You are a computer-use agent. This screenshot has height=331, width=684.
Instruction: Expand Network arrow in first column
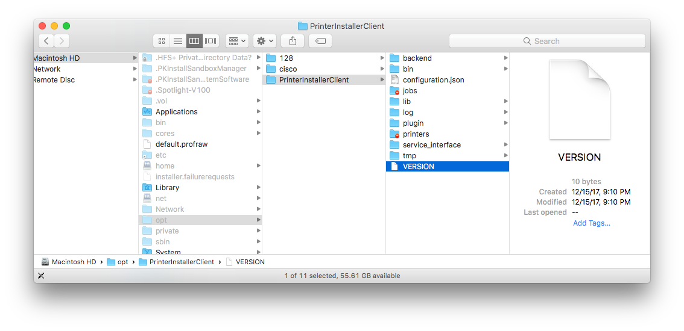point(135,69)
